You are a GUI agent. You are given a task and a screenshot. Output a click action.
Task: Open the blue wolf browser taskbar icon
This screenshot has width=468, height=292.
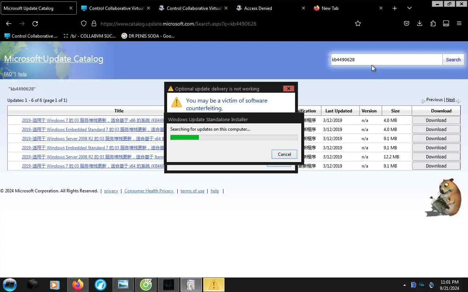click(100, 284)
